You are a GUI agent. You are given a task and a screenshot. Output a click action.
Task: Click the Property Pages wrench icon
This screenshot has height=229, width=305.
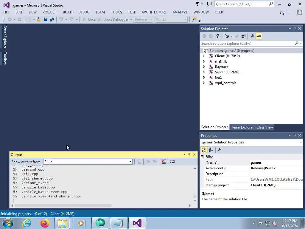(x=220, y=150)
